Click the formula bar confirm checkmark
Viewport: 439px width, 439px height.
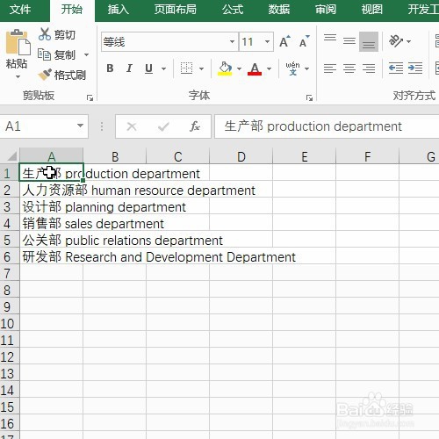point(163,126)
